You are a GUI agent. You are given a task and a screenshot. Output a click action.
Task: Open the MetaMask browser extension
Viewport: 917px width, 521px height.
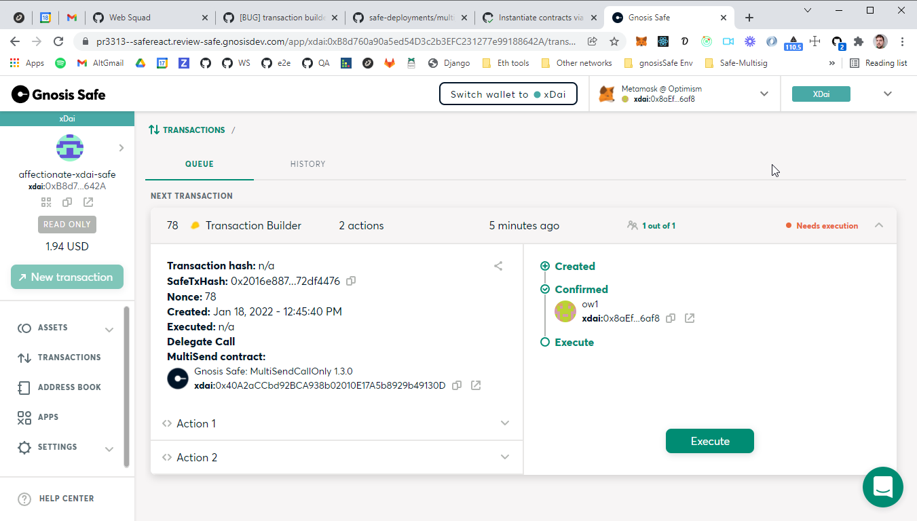641,41
